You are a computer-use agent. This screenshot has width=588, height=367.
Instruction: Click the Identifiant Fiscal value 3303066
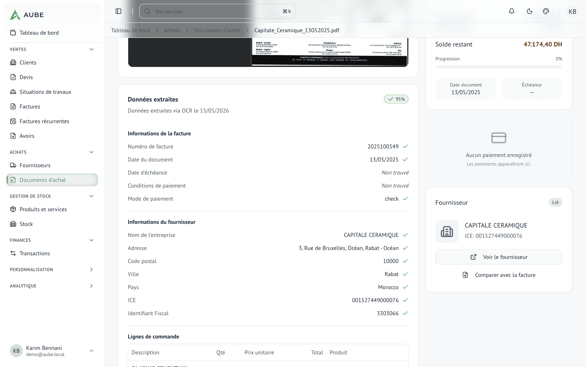click(x=388, y=313)
